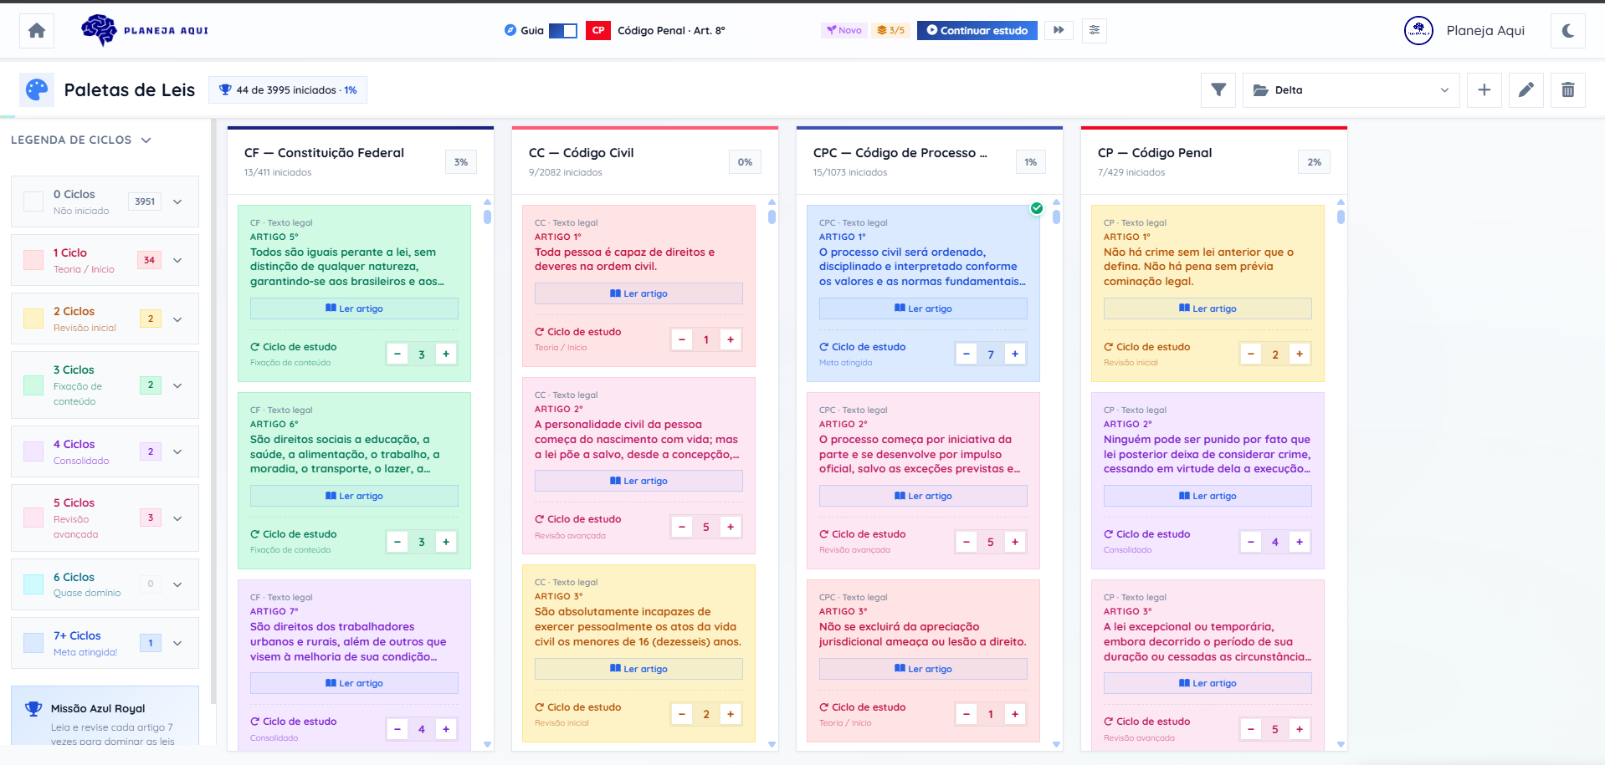Skip forward with the double-arrow icon
1605x765 pixels.
1059,30
